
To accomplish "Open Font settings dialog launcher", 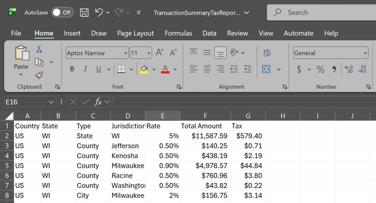I will point(179,87).
